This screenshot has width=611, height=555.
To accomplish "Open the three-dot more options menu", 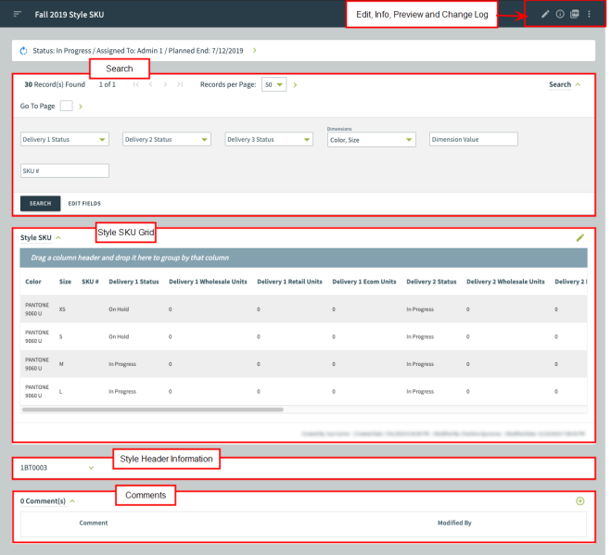I will (589, 14).
